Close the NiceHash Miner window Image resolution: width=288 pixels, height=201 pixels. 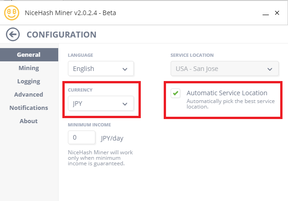pos(277,13)
